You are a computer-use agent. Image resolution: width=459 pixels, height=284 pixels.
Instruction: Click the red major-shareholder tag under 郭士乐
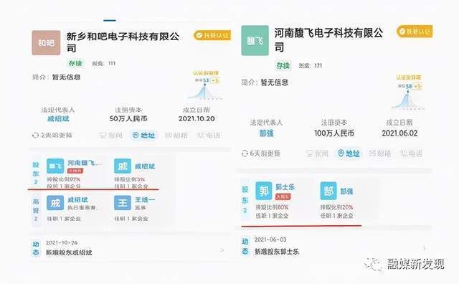(x=283, y=197)
